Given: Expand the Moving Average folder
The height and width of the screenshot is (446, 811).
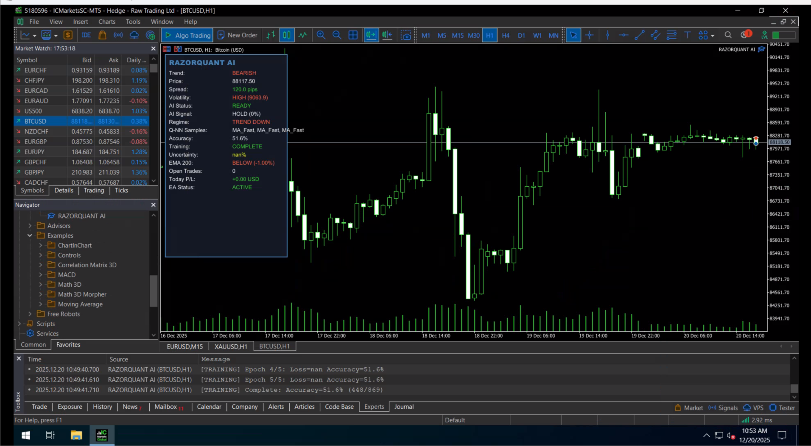Looking at the screenshot, I should coord(41,304).
